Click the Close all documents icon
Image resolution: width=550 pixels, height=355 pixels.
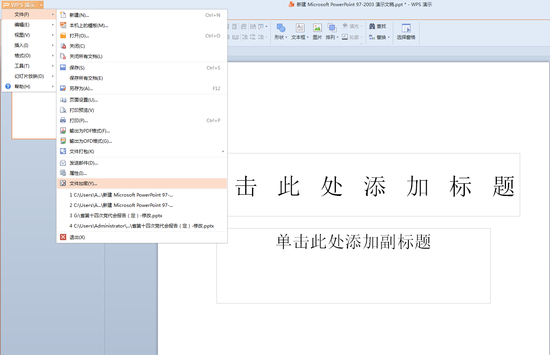[63, 56]
